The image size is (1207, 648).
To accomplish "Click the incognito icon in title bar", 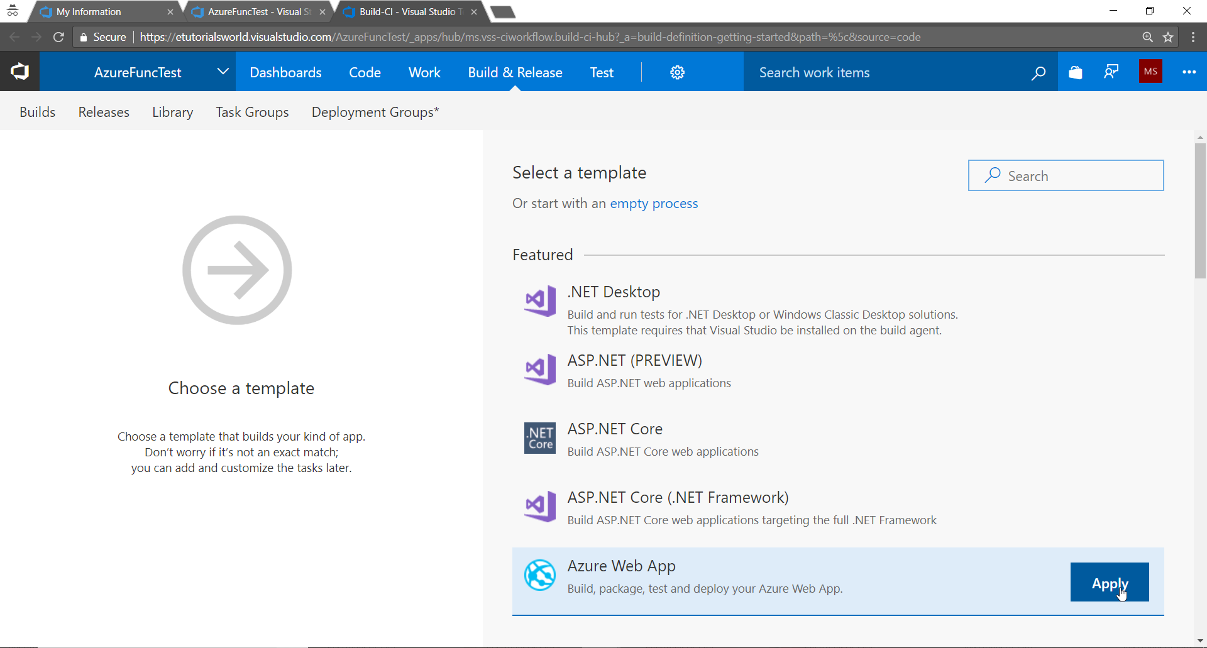I will pos(13,11).
